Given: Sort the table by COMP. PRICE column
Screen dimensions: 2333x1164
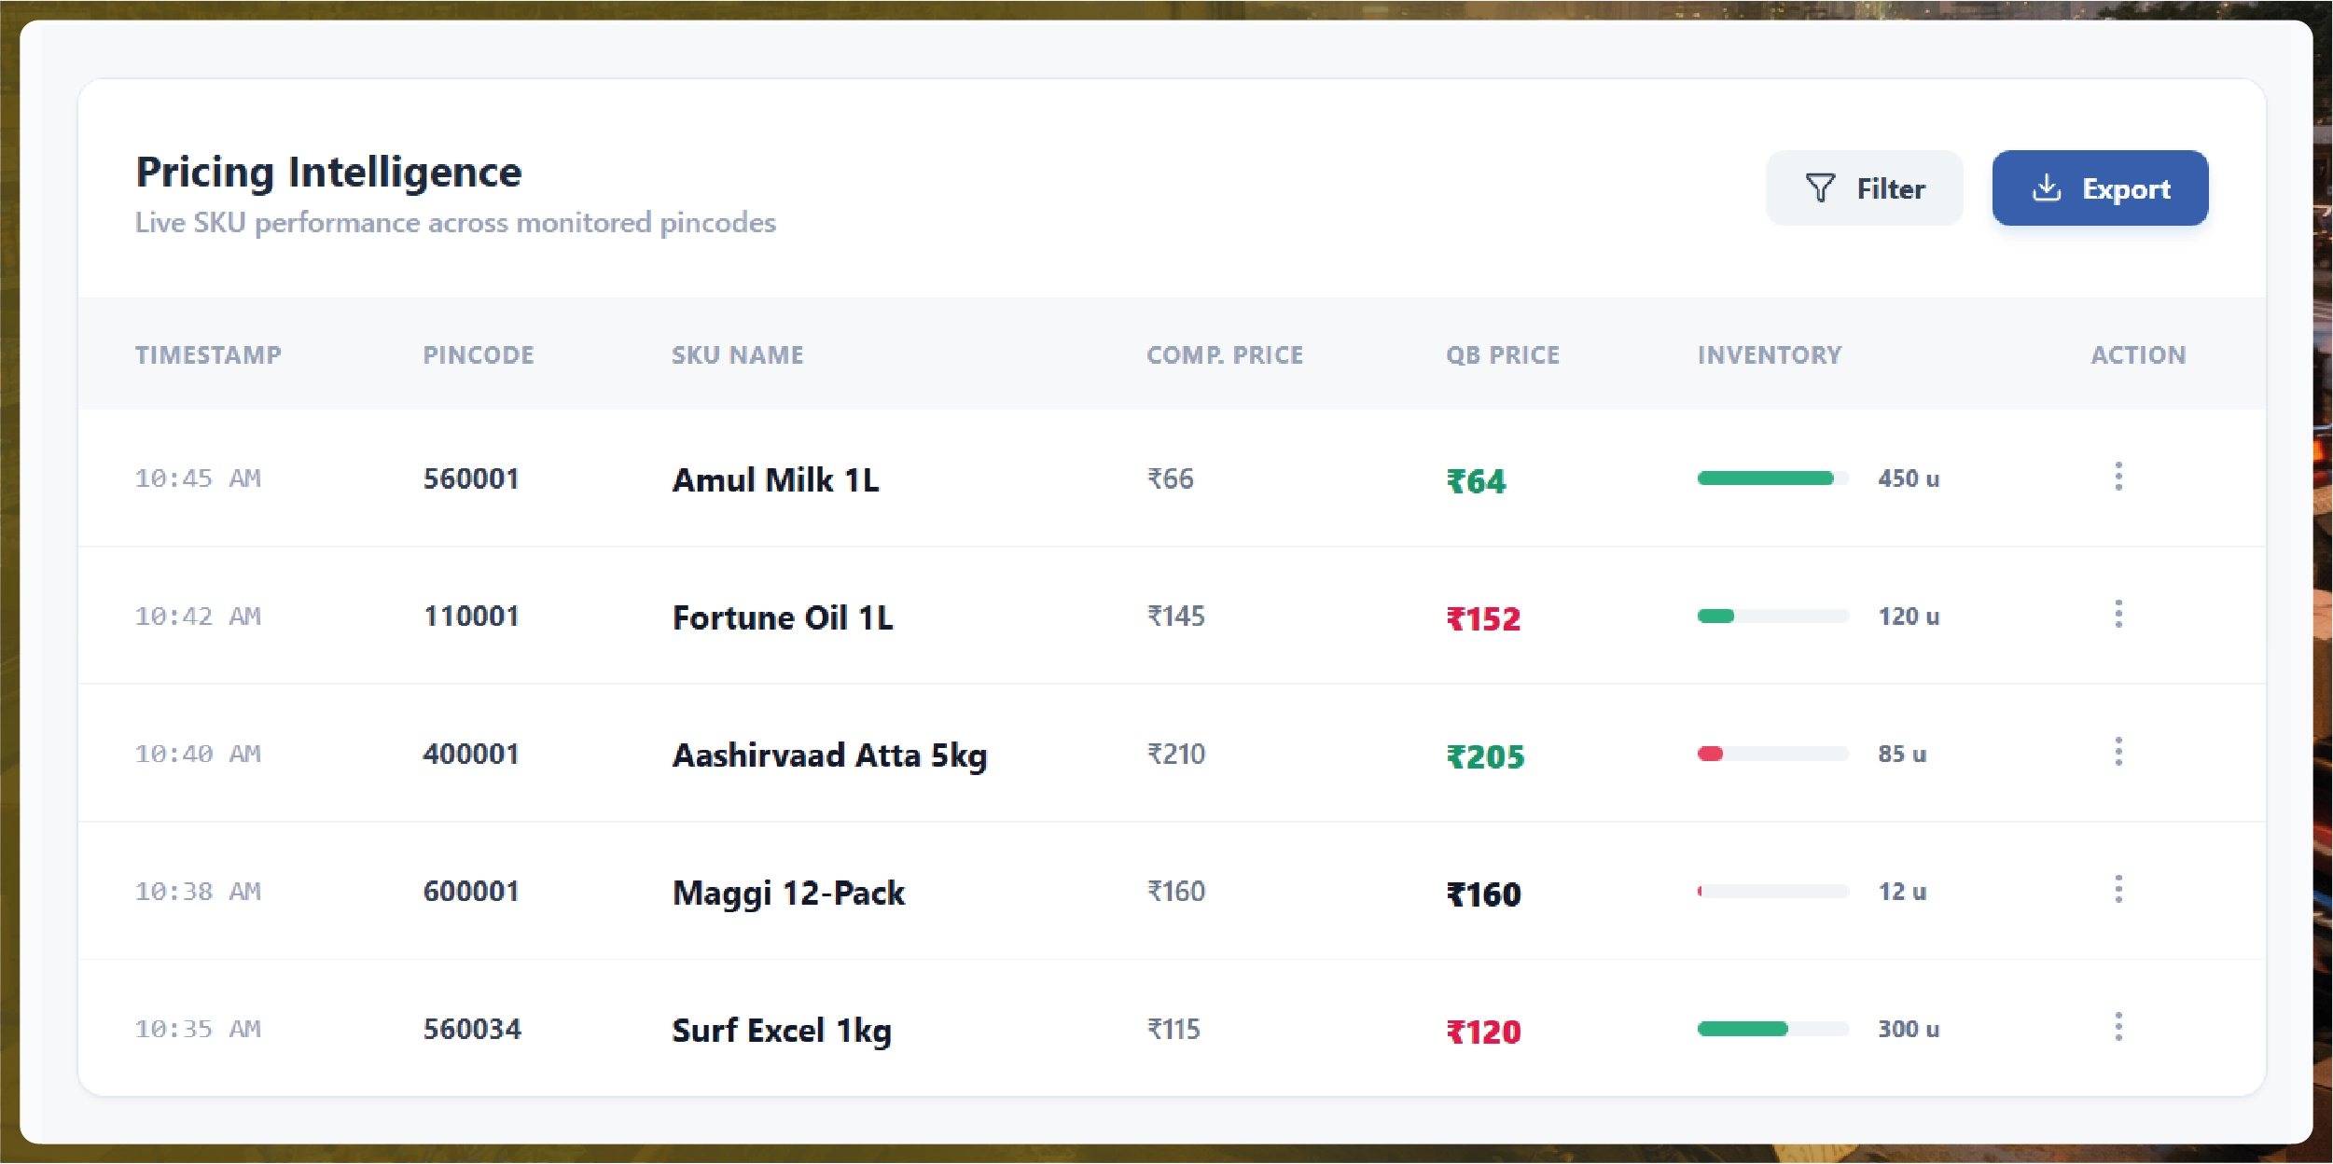Looking at the screenshot, I should coord(1226,354).
